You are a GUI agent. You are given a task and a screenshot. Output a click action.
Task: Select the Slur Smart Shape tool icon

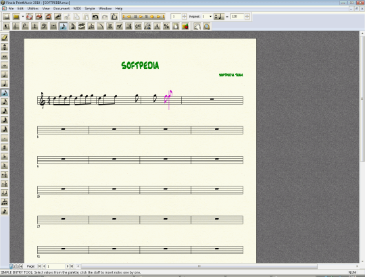point(101,26)
